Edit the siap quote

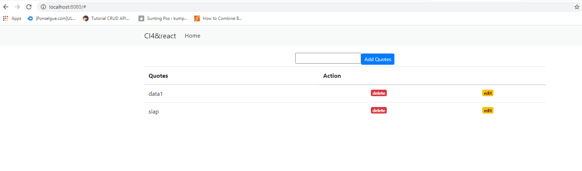coord(488,111)
